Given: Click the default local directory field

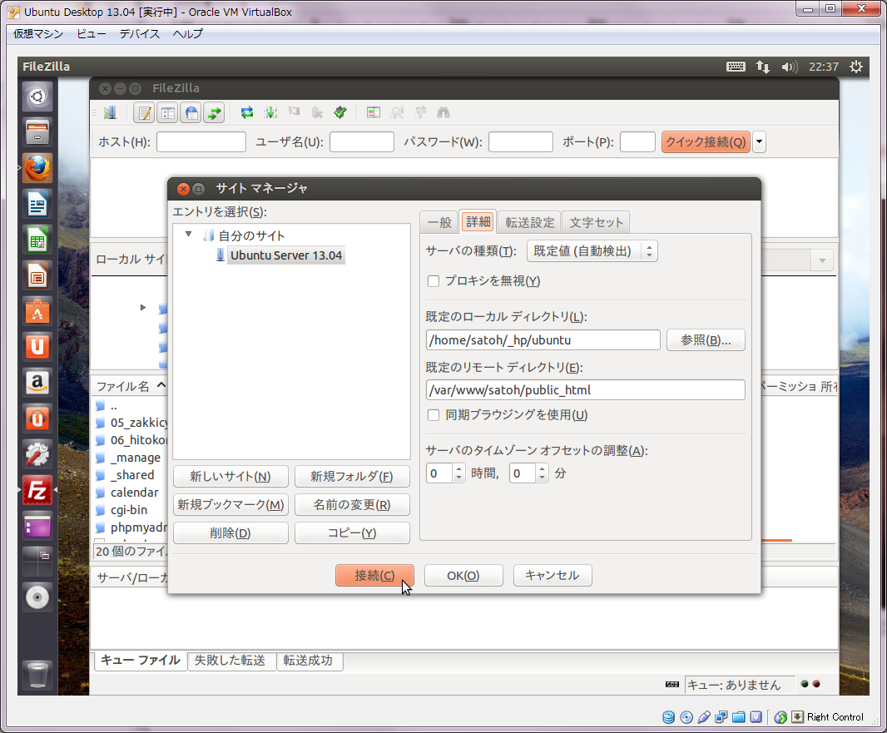Looking at the screenshot, I should coord(543,340).
